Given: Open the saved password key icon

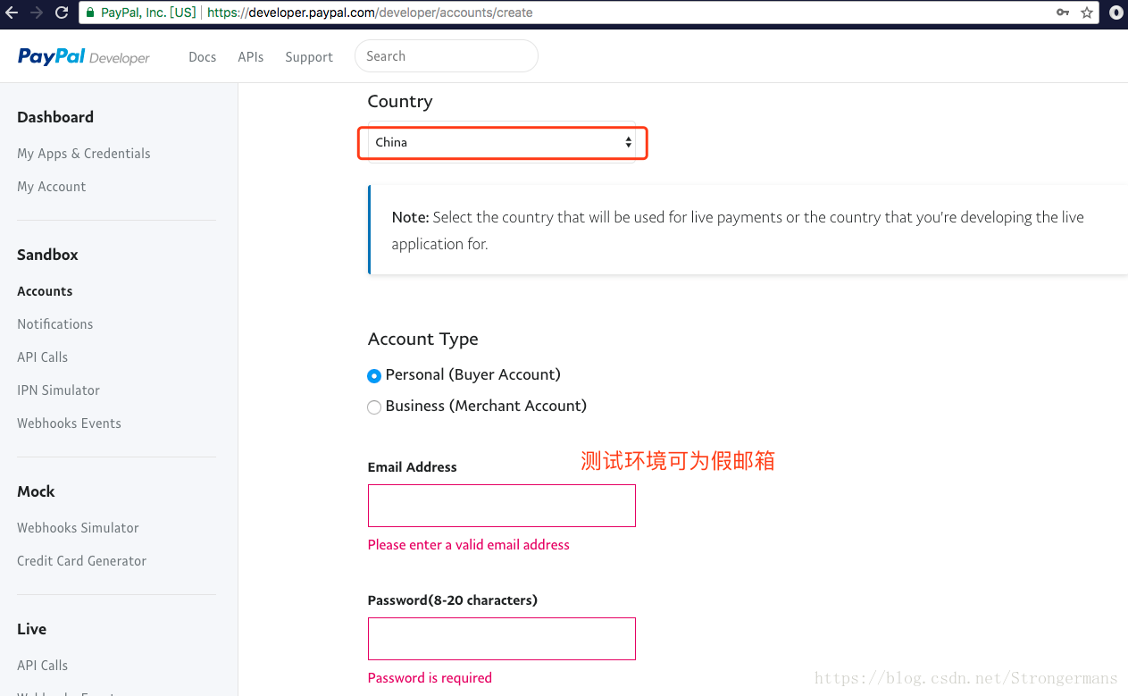Looking at the screenshot, I should pyautogui.click(x=1063, y=13).
